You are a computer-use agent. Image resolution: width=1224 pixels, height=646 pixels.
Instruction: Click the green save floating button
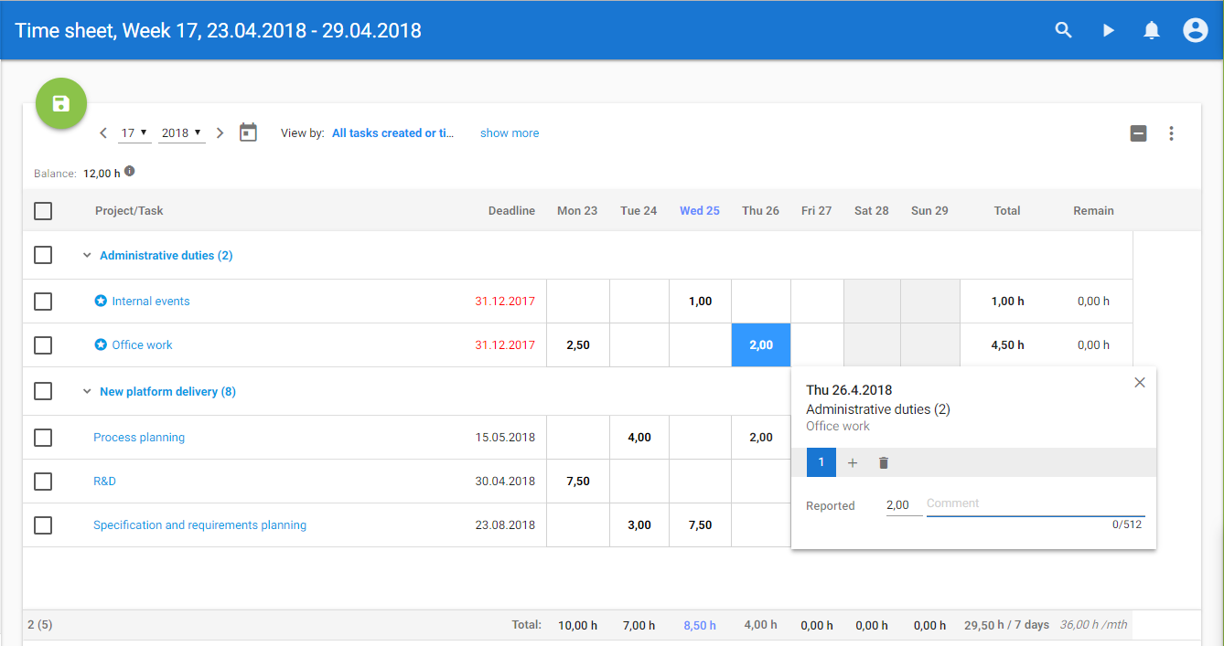[61, 104]
